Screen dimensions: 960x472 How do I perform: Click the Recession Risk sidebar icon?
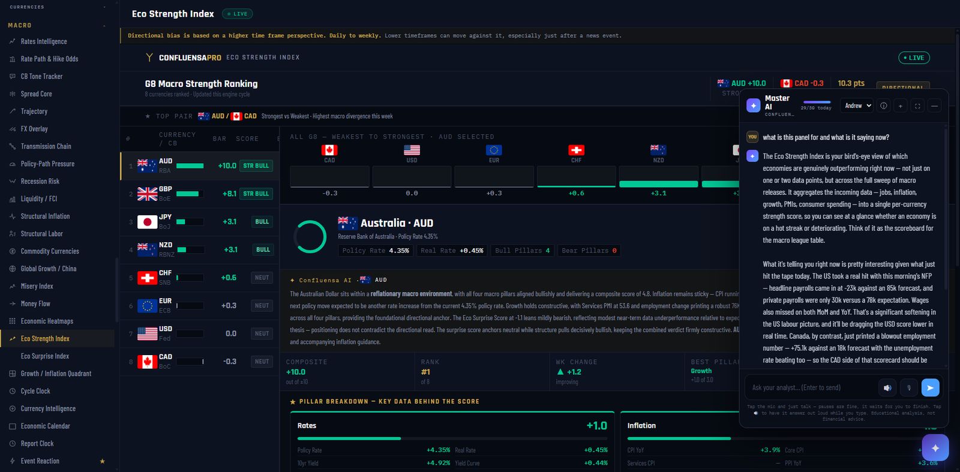(x=13, y=181)
